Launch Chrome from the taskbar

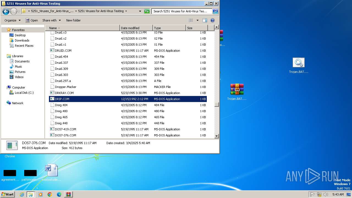click(x=50, y=194)
